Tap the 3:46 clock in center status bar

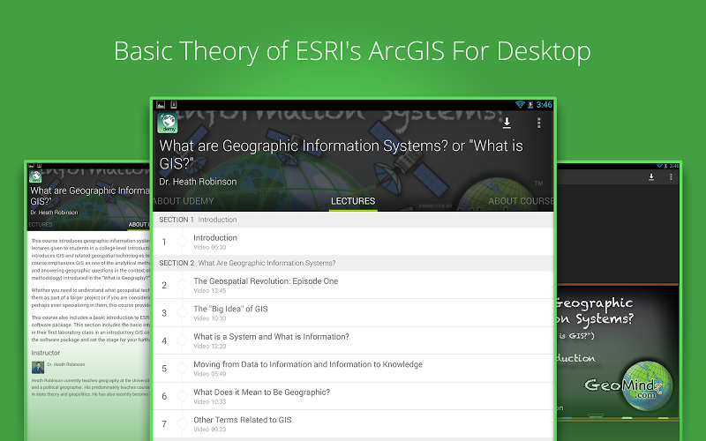tap(544, 105)
